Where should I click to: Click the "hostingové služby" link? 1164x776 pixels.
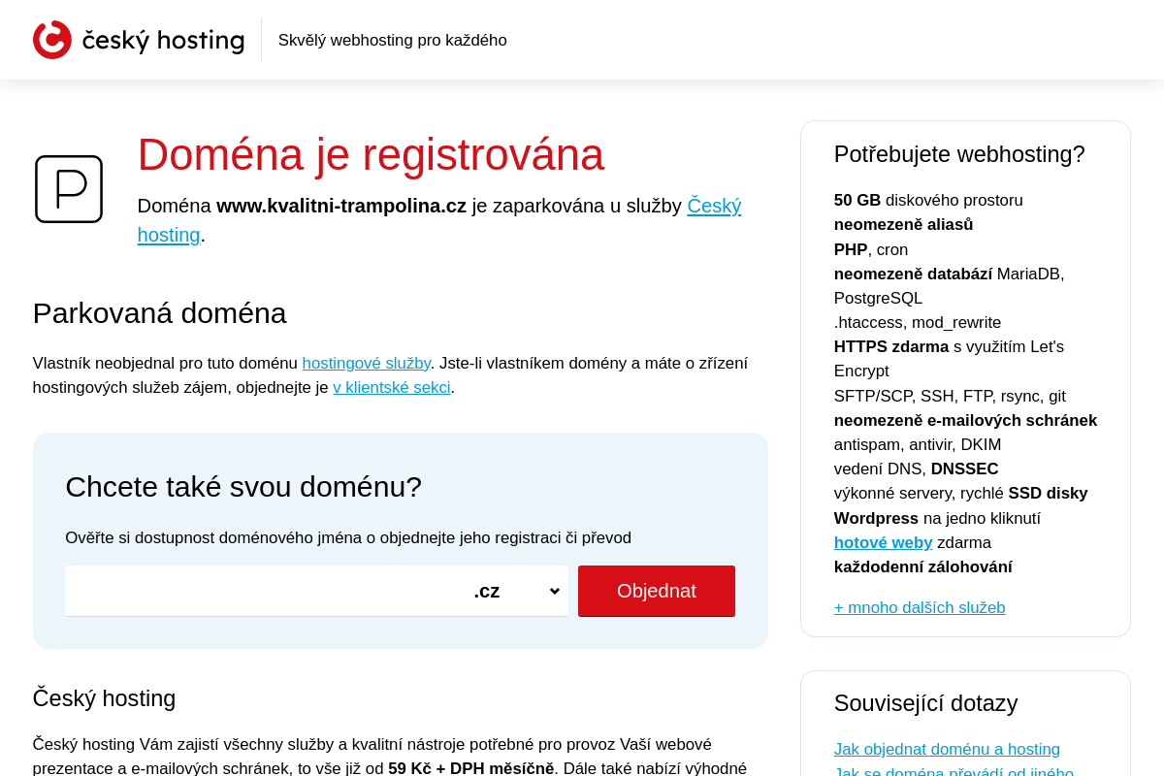[366, 363]
